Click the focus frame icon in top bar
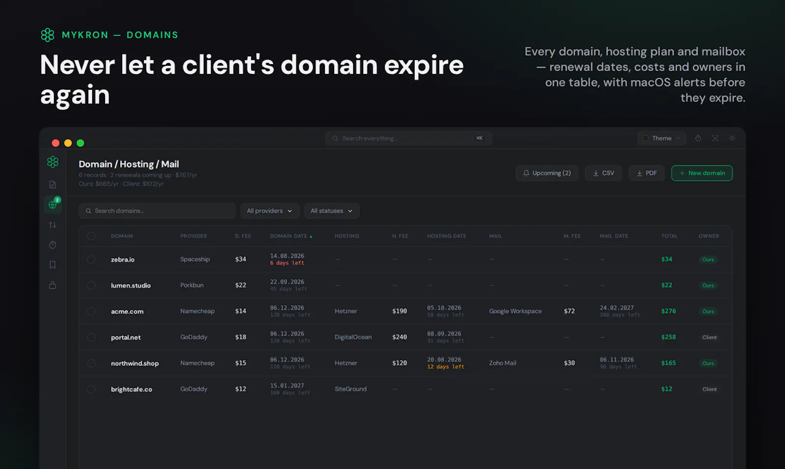Viewport: 785px width, 469px height. (x=715, y=138)
